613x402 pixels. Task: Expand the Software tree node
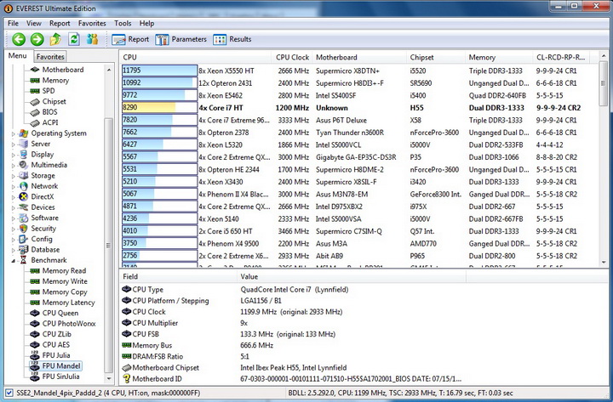pos(14,218)
